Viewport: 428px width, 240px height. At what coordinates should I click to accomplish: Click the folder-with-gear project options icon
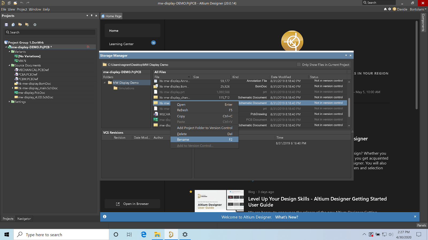tap(27, 25)
